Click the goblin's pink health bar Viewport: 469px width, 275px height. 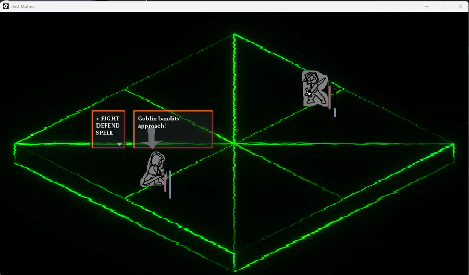[x=330, y=95]
